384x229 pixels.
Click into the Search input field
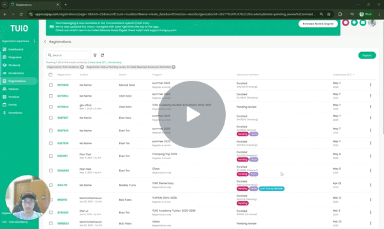click(x=69, y=55)
